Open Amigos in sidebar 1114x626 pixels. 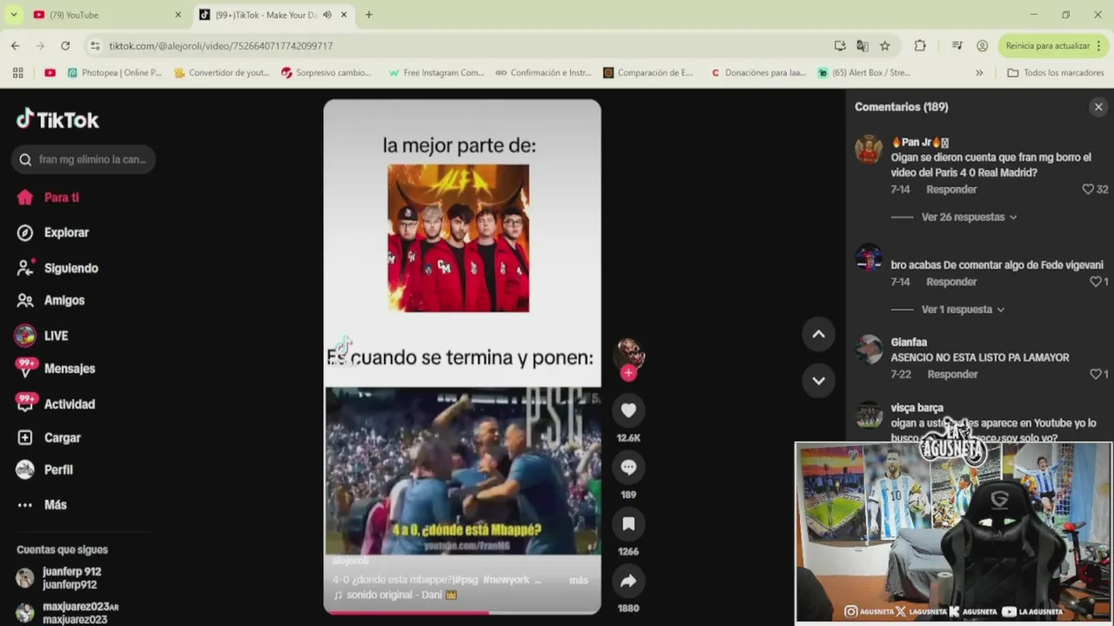coord(51,300)
